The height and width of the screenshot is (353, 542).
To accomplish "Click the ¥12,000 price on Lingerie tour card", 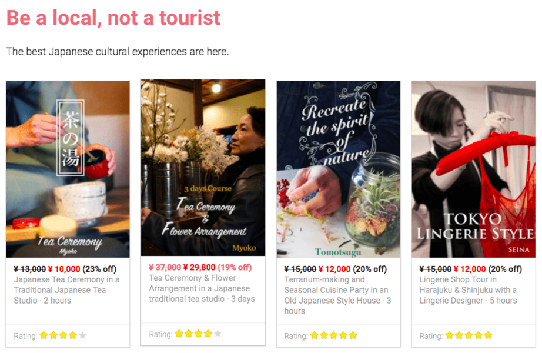I will [x=470, y=269].
